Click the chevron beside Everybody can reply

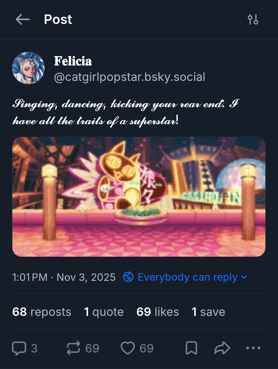click(244, 277)
